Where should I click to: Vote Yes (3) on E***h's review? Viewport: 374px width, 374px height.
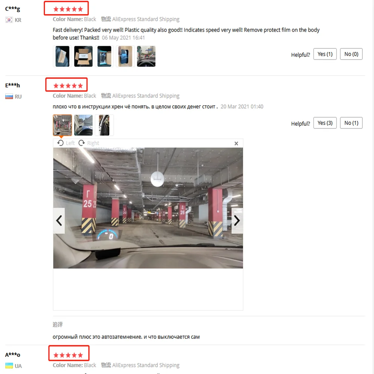[x=325, y=123]
